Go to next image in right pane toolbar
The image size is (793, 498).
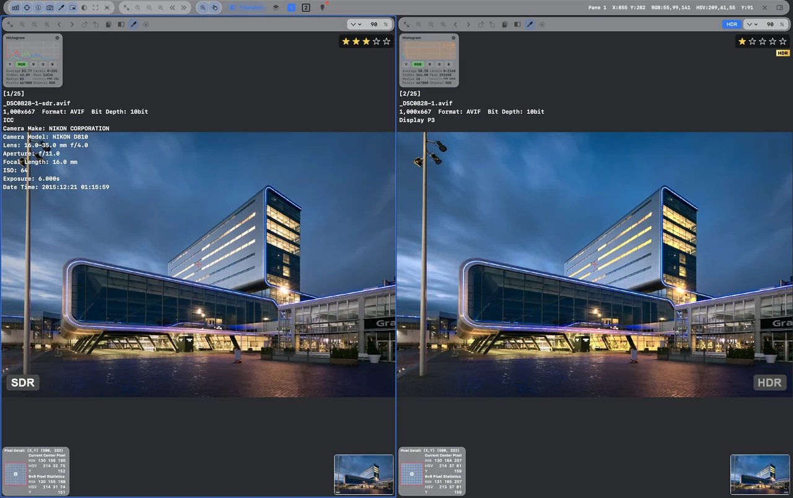(468, 25)
